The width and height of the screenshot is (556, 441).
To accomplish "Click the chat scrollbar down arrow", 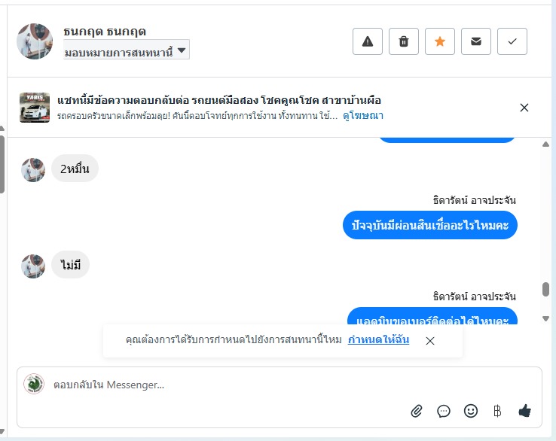I will [x=546, y=319].
